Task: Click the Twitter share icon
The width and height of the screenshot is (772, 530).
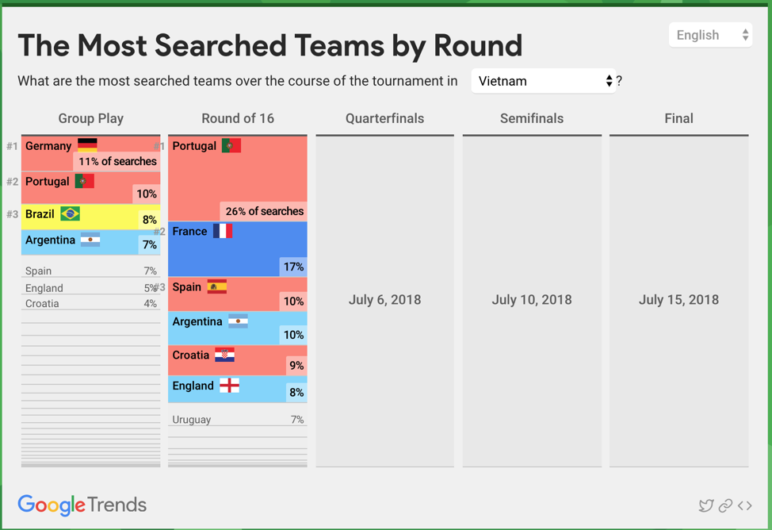Action: click(x=705, y=505)
